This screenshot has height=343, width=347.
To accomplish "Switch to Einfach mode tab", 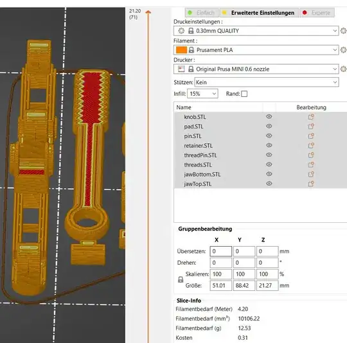I will (x=202, y=13).
